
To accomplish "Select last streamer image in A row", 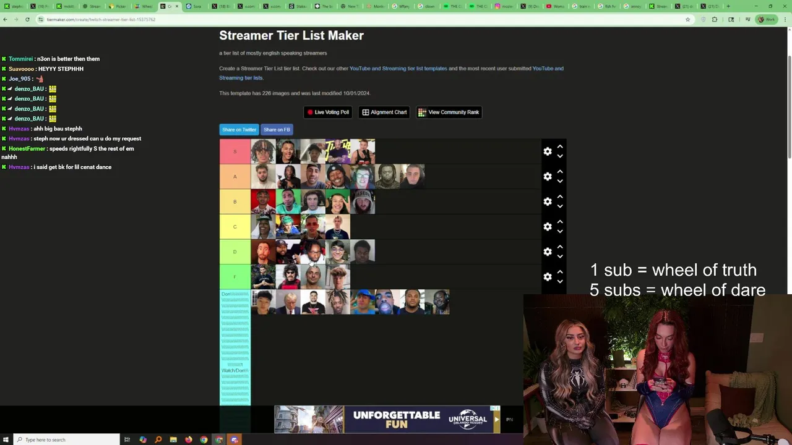I will [412, 177].
